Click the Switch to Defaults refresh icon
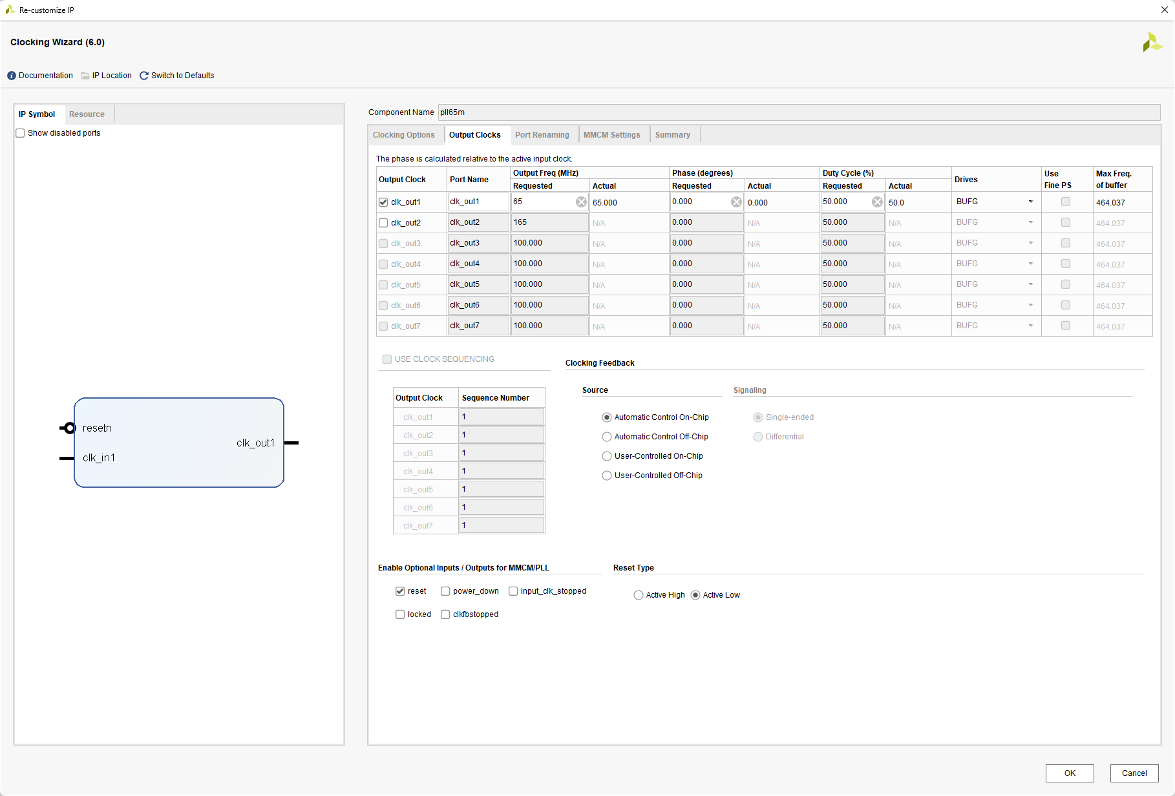The height and width of the screenshot is (796, 1175). click(x=144, y=76)
